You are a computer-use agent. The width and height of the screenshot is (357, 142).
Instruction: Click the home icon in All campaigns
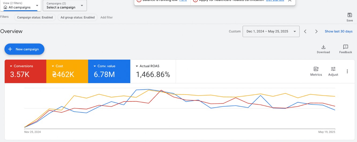[x=5, y=7]
